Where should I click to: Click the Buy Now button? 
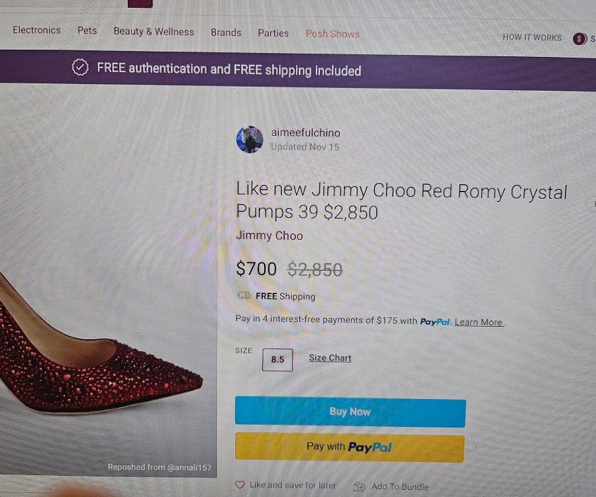[x=350, y=412]
